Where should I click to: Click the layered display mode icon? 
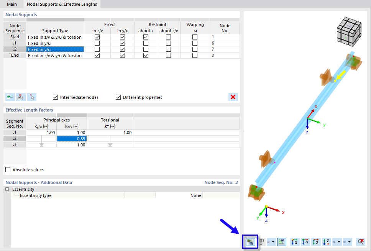pyautogui.click(x=334, y=242)
